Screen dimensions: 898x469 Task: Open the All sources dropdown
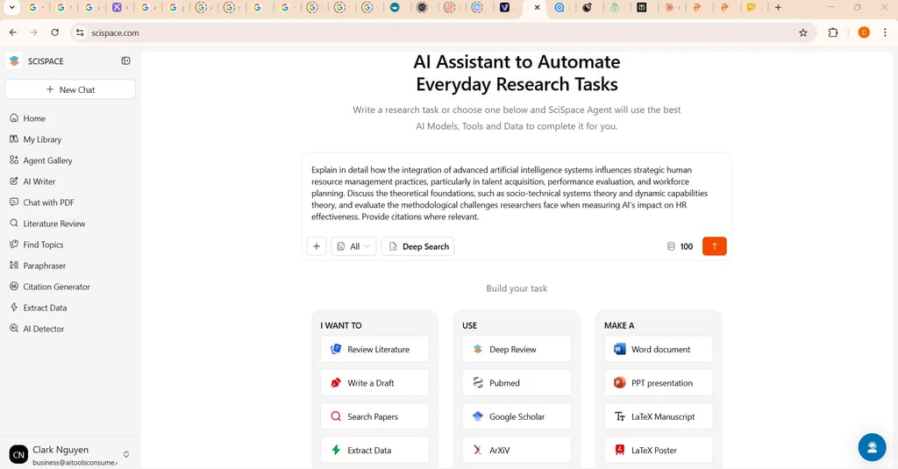coord(353,246)
